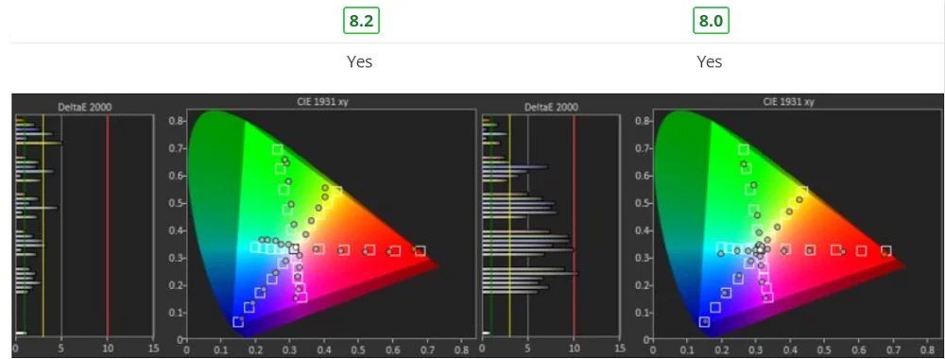This screenshot has height=359, width=945.
Task: Click red primary target square in right CIE chart
Action: click(886, 250)
